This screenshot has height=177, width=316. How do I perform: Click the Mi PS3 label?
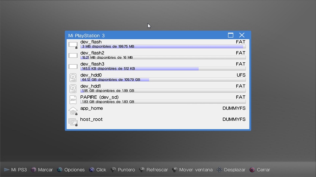tap(19, 170)
